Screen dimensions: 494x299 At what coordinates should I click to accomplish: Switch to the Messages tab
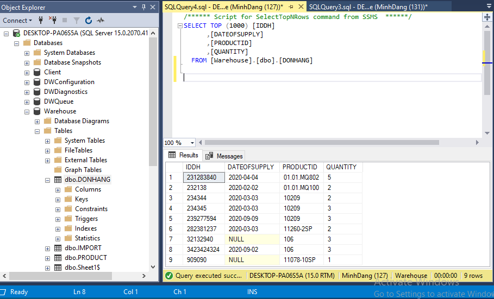(224, 156)
